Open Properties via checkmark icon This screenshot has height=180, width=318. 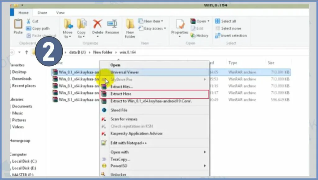(180, 24)
